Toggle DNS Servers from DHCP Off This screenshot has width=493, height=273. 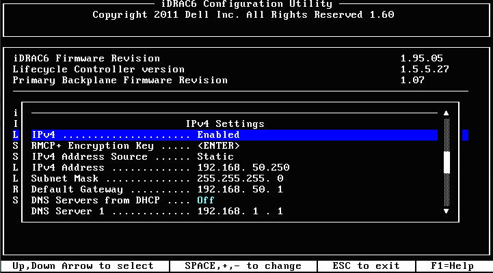pyautogui.click(x=206, y=200)
